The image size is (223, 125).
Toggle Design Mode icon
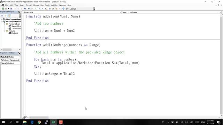46,9
